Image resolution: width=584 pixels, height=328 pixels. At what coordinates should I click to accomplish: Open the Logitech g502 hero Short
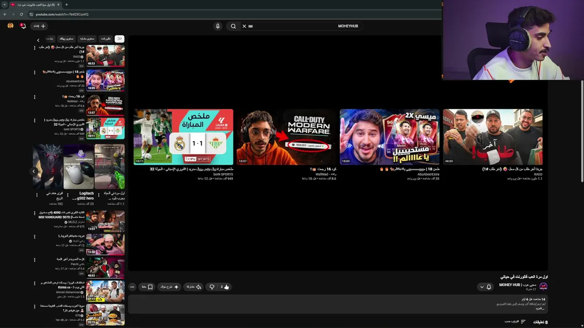coord(78,167)
